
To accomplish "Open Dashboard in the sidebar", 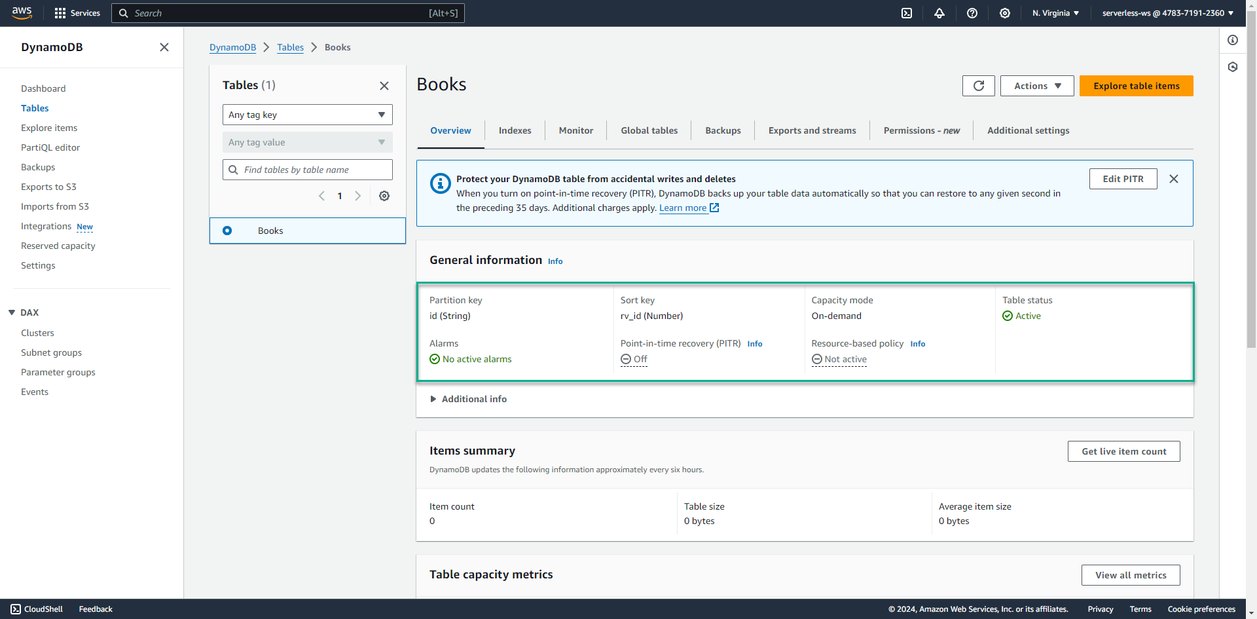I will (x=43, y=88).
